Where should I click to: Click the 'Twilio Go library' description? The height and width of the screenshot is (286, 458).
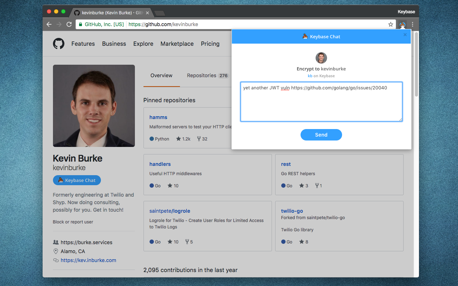[x=297, y=230]
